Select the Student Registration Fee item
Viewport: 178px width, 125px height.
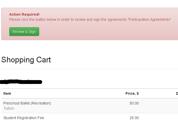click(24, 118)
